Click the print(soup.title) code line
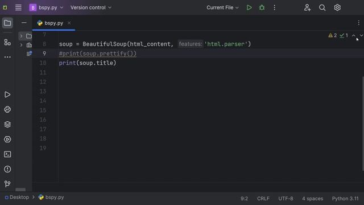Image resolution: width=364 pixels, height=205 pixels. [x=88, y=63]
